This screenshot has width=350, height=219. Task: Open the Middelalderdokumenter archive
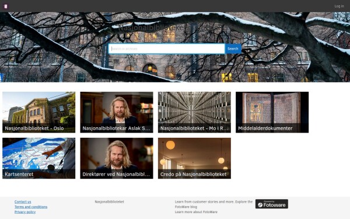(272, 112)
